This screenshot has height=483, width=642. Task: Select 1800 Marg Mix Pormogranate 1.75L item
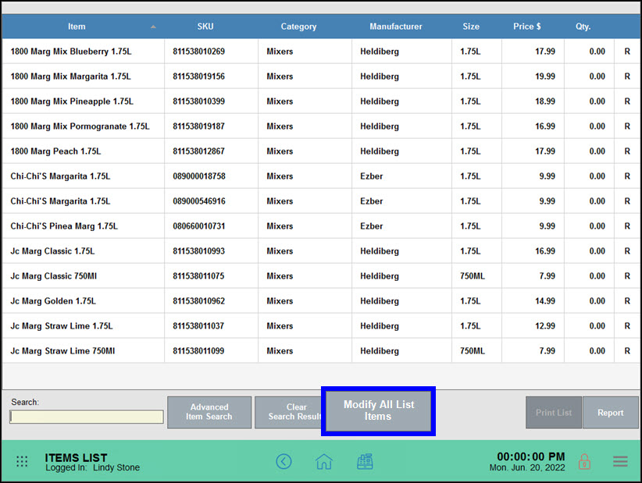tap(80, 126)
